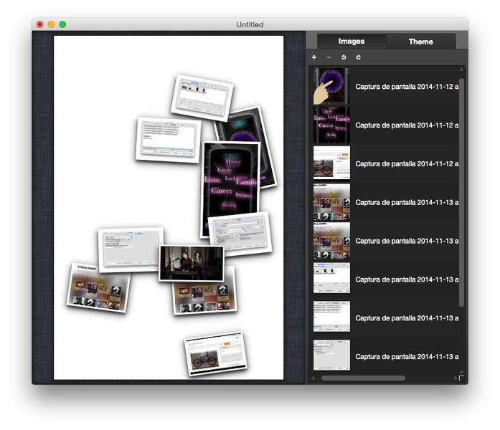Click the scroll-right arrow under image list
The image size is (500, 430).
[x=455, y=378]
